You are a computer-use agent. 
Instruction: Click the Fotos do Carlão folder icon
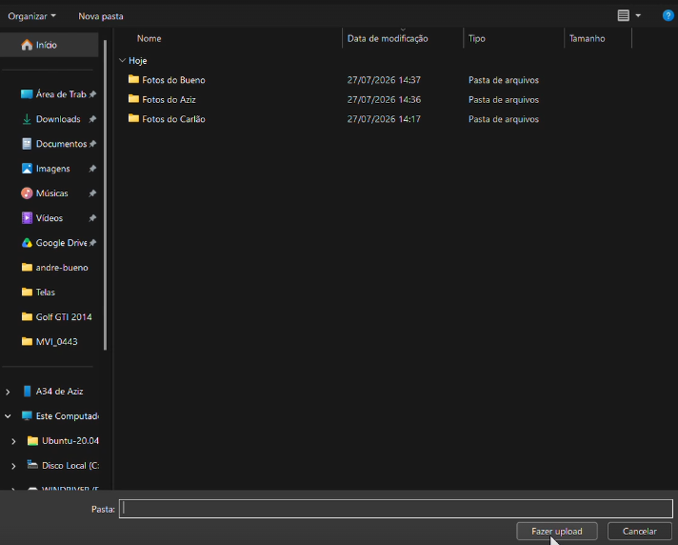(x=133, y=118)
